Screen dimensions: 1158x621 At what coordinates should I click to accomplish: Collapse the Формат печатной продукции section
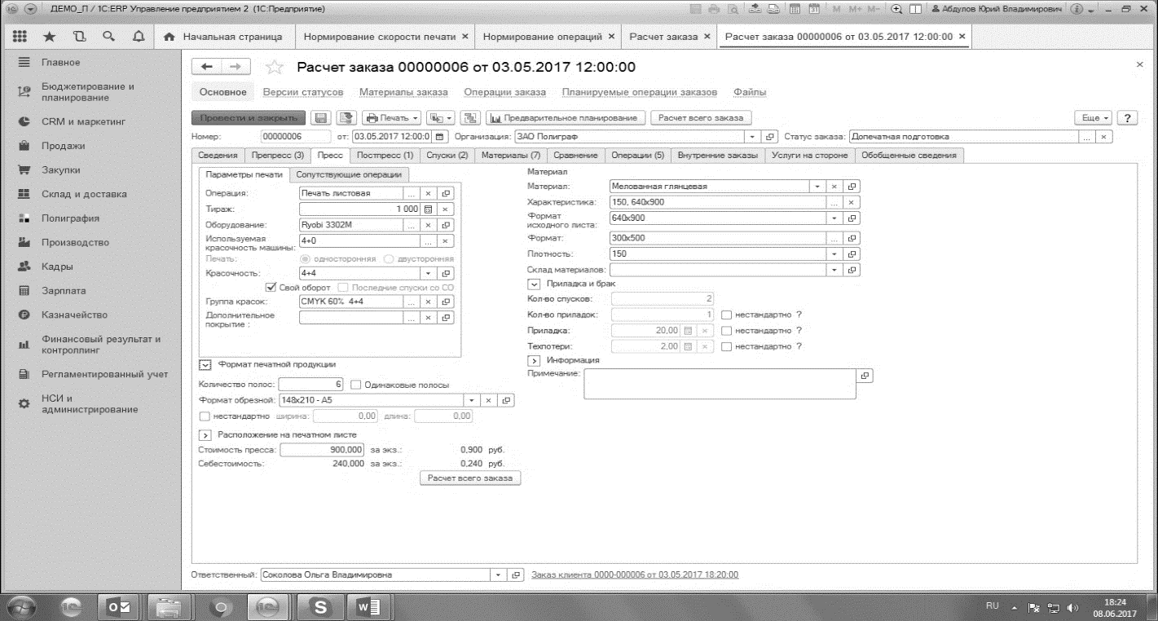(205, 365)
